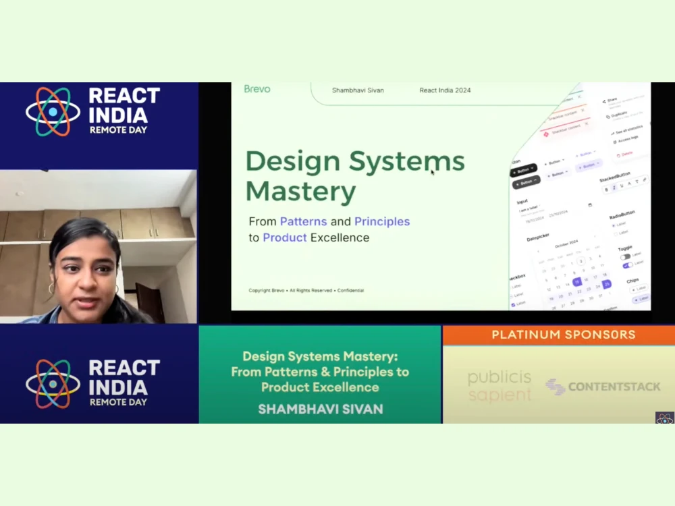The image size is (675, 506).
Task: Click the purple word Patterns
Action: click(x=304, y=221)
